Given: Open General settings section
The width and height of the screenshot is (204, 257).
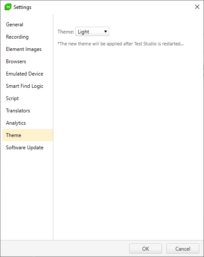Looking at the screenshot, I should [x=28, y=25].
